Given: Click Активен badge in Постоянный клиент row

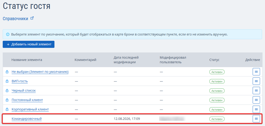Looking at the screenshot, I should point(217,100).
